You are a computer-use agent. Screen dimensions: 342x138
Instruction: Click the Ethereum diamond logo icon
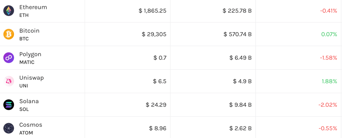tap(9, 11)
